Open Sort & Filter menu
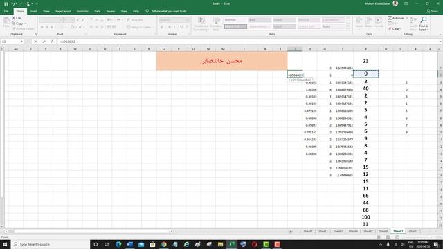 (413, 24)
